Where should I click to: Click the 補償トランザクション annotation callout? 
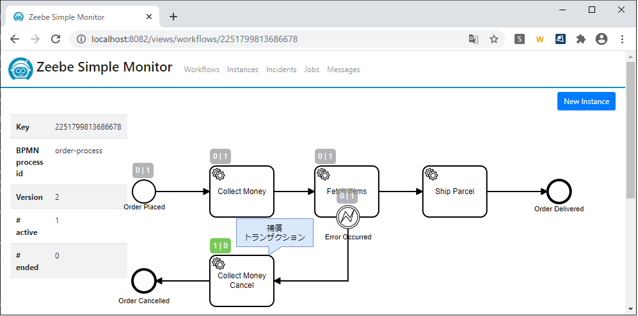(275, 233)
